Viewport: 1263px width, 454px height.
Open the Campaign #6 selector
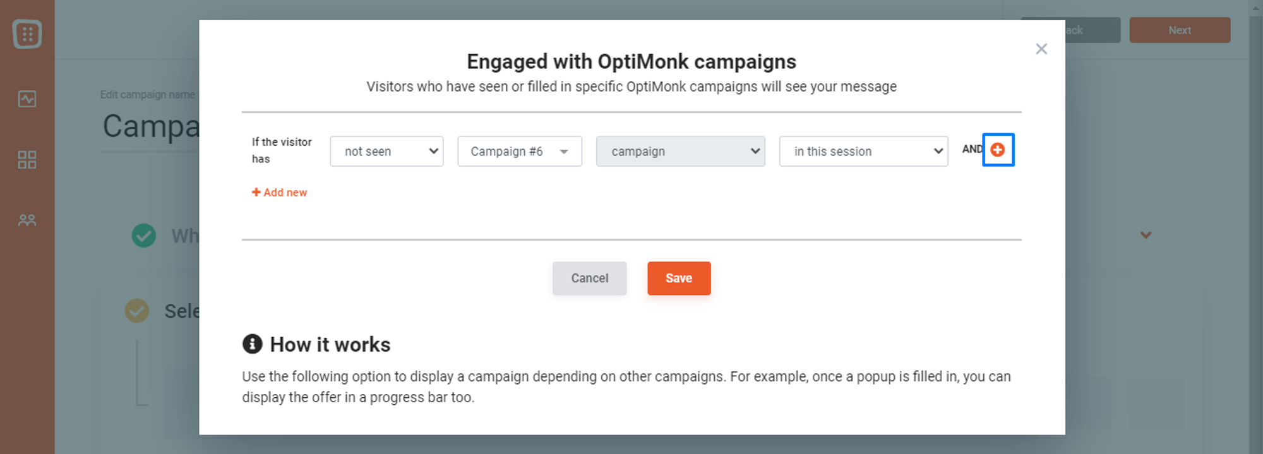coord(520,152)
